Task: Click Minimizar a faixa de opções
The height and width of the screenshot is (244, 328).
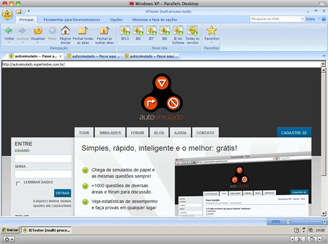Action: [155, 20]
